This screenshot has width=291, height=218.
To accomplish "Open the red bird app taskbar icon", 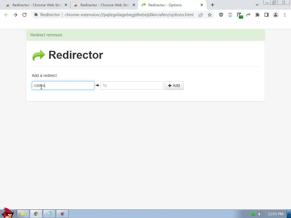I will click(62, 214).
